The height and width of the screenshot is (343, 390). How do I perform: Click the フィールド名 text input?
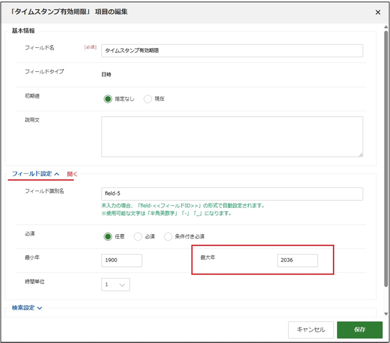tap(232, 51)
